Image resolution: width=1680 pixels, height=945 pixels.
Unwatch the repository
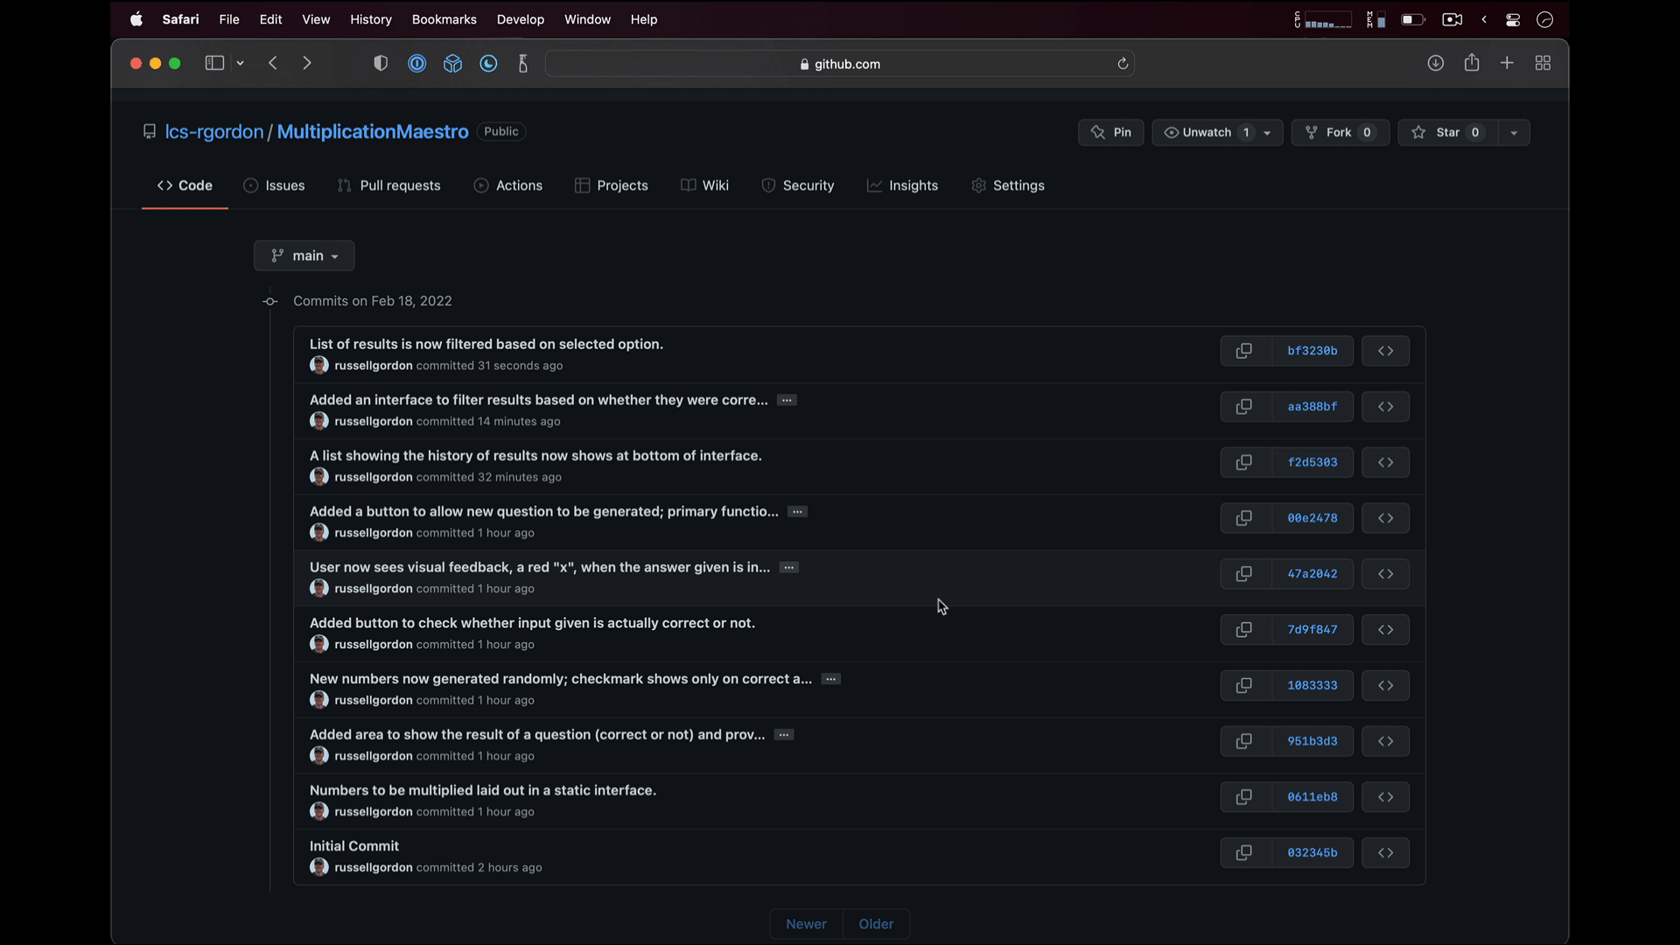(x=1206, y=132)
